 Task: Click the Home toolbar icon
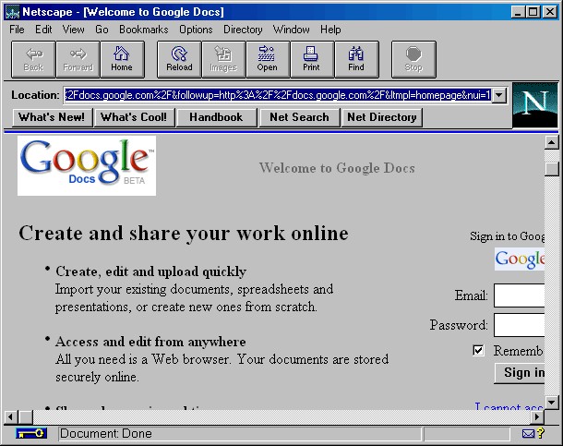122,58
